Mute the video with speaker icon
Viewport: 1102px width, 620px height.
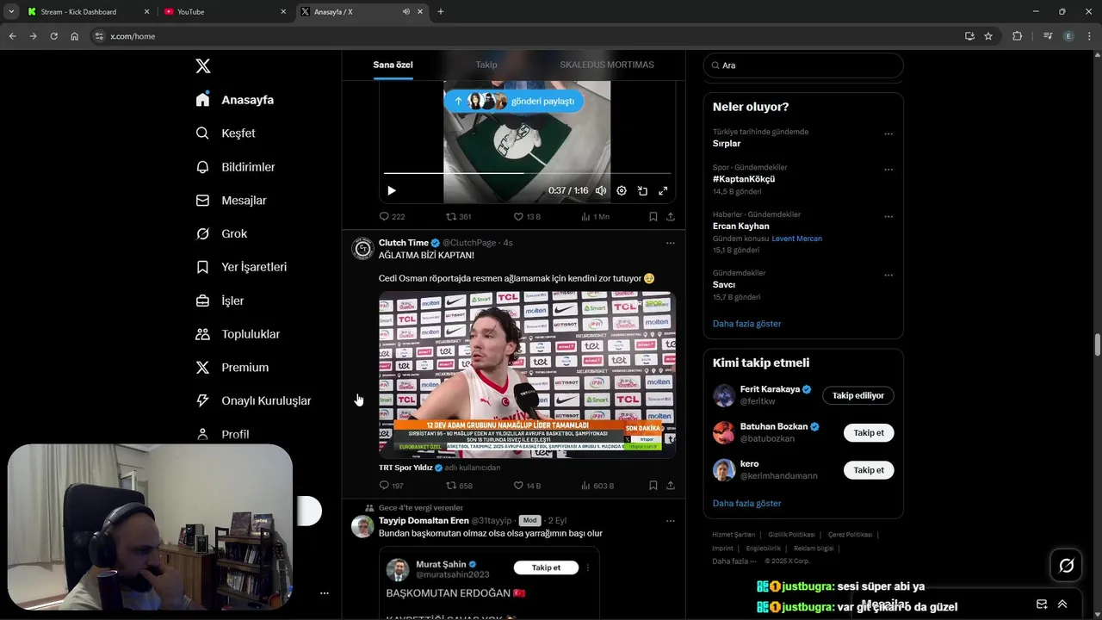click(x=601, y=191)
